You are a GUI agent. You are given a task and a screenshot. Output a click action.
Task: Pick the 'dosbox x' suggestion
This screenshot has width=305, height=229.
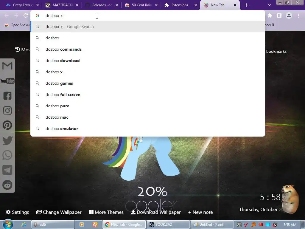click(x=148, y=72)
